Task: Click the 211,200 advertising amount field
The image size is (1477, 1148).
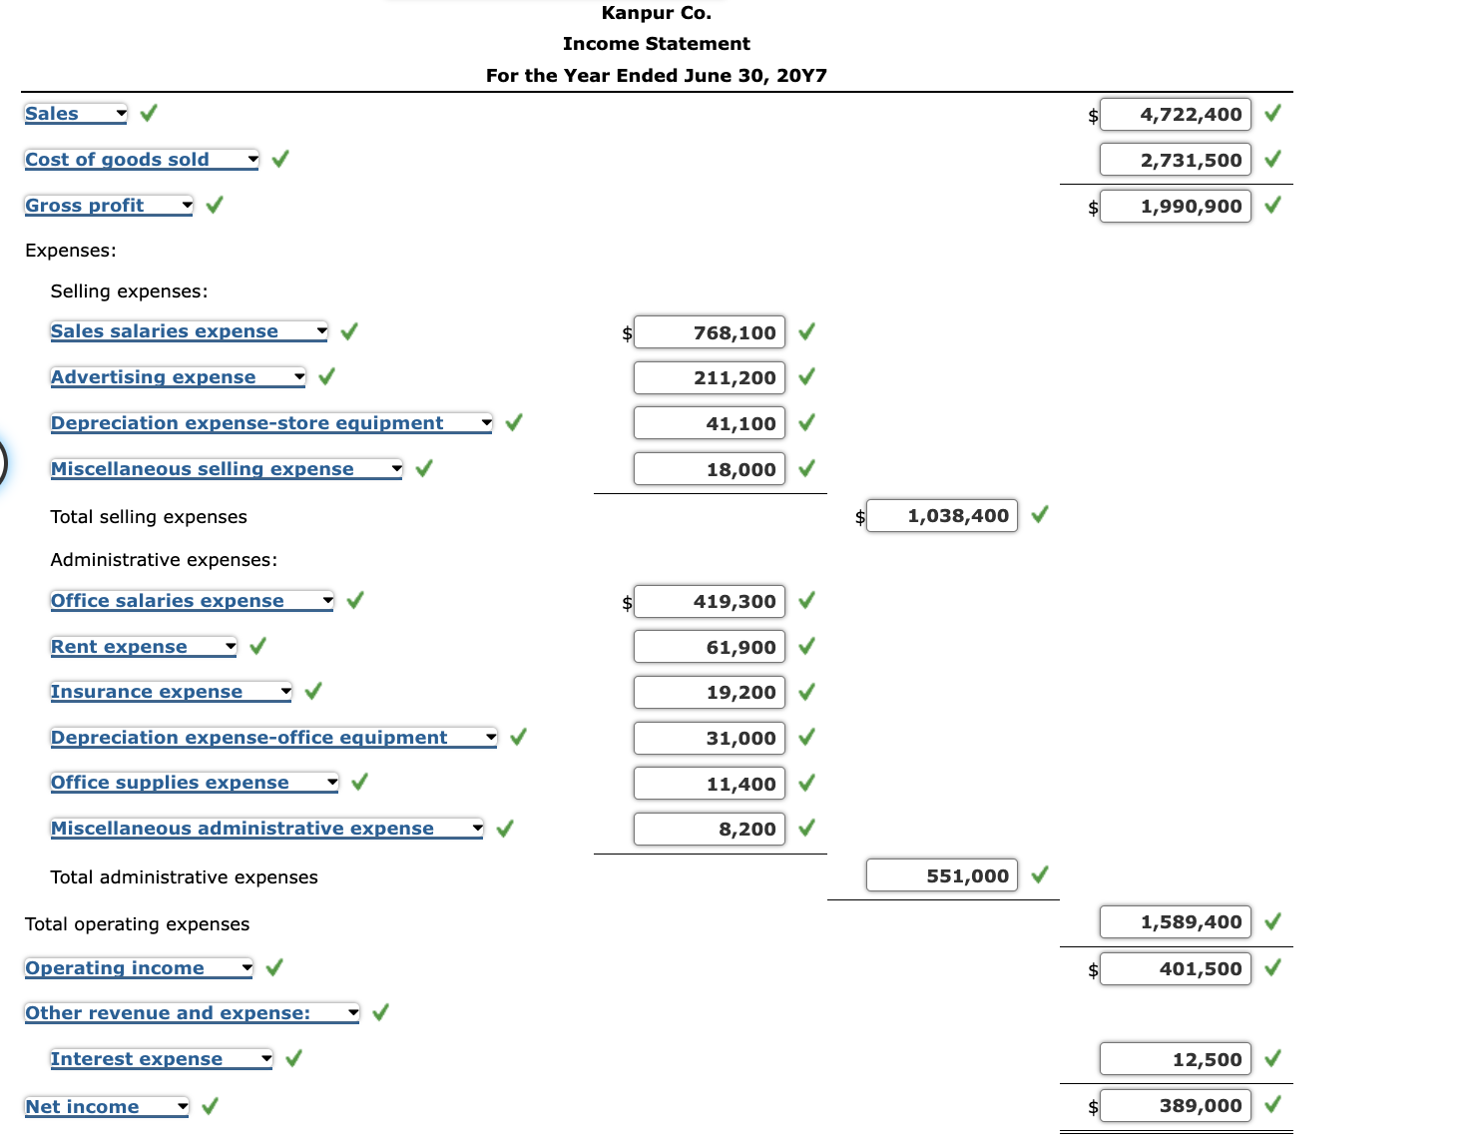Action: point(709,377)
